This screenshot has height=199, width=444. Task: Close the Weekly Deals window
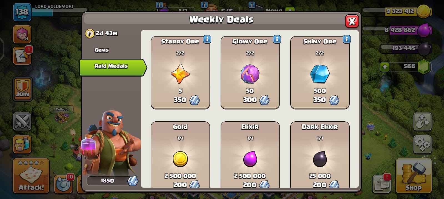(352, 21)
